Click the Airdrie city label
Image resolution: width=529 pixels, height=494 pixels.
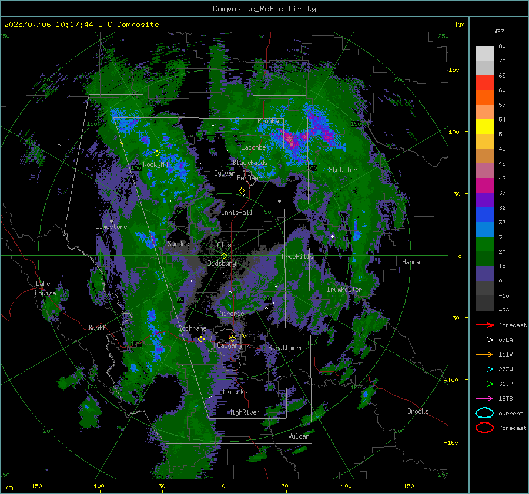232,314
